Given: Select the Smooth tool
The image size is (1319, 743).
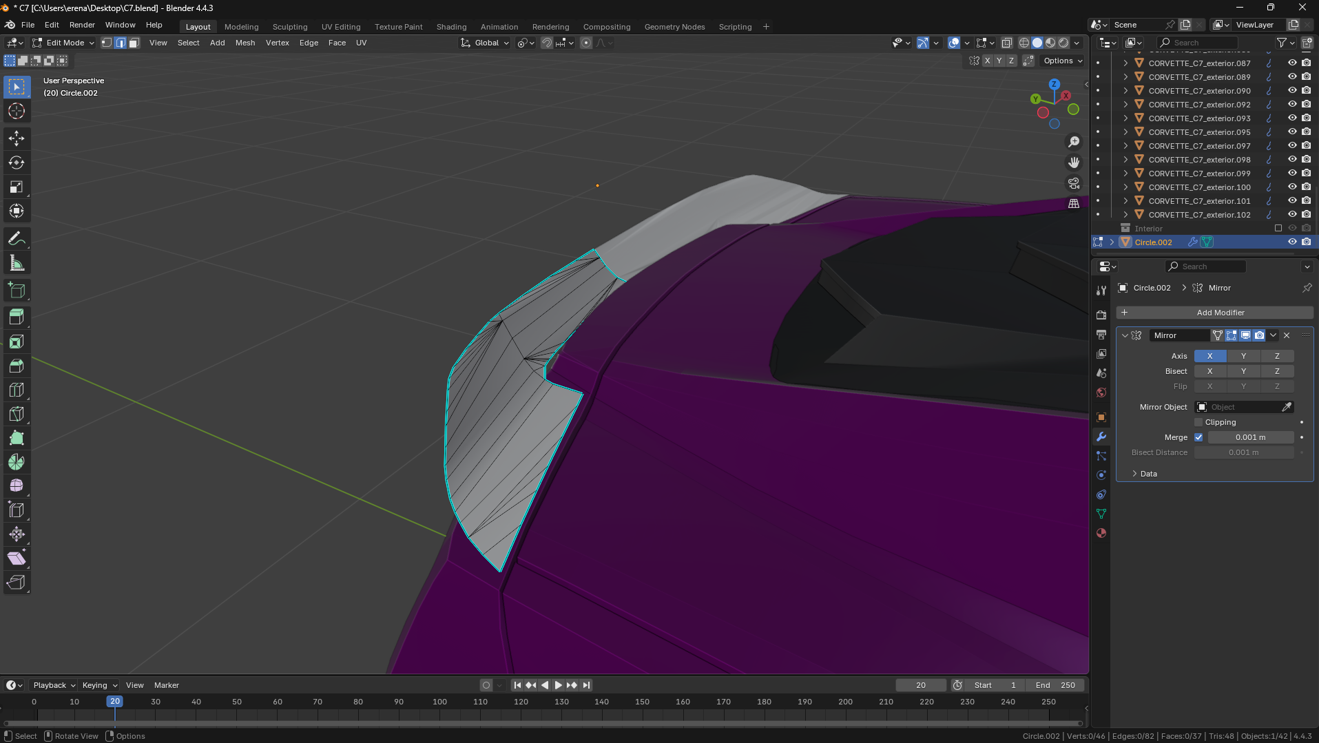Looking at the screenshot, I should (17, 486).
